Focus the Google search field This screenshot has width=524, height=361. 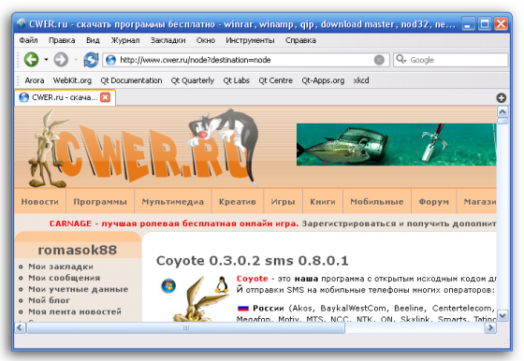click(x=451, y=60)
